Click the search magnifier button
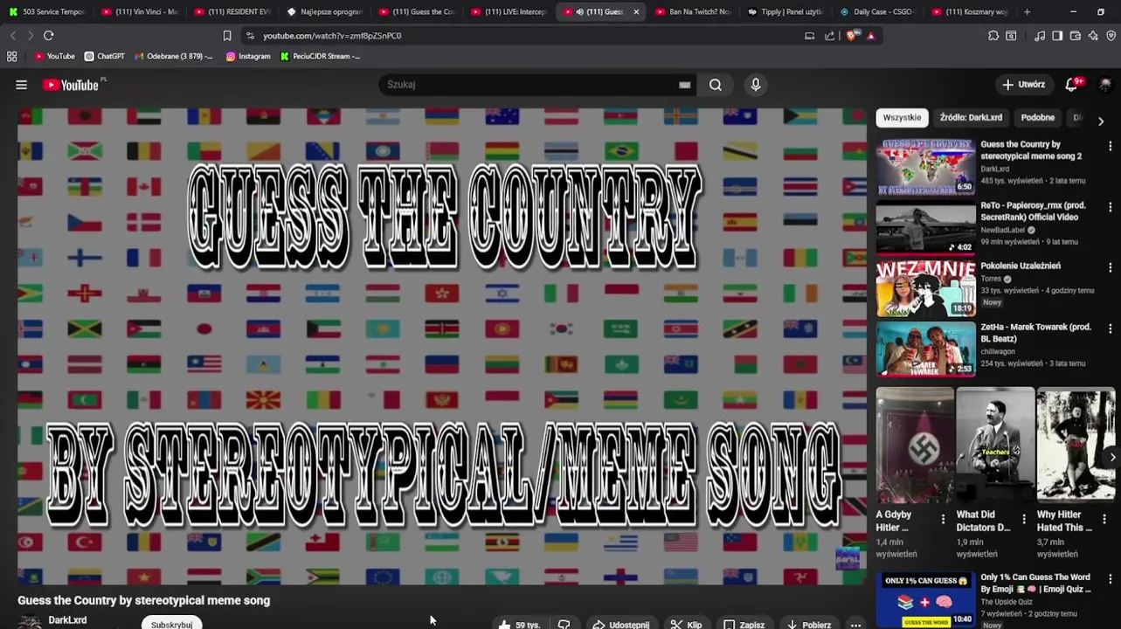1121x629 pixels. click(x=716, y=85)
